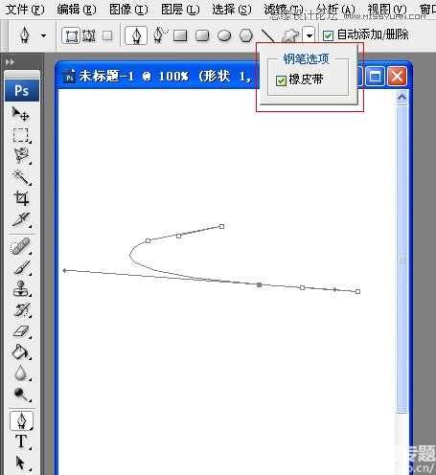Expand the toolbox double-arrow toggle
Screen dimensions: 436x475
coord(11,62)
